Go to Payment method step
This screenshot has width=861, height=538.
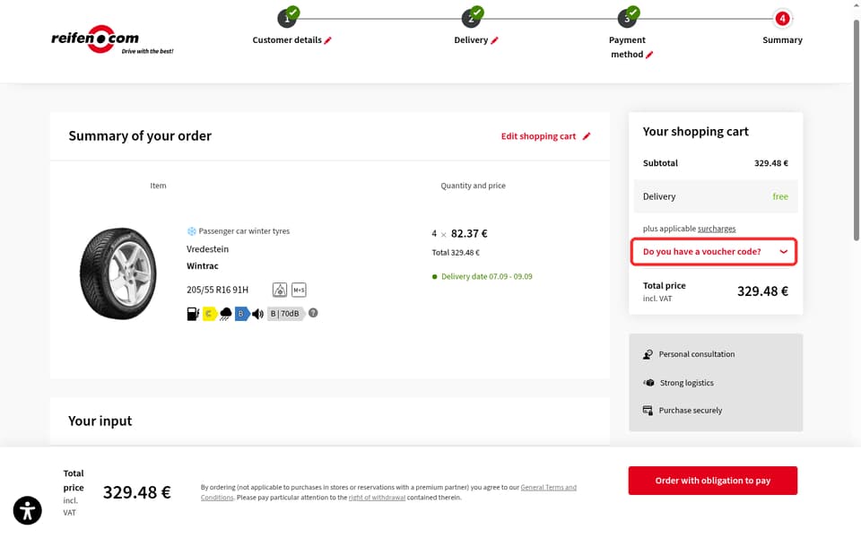coord(627,48)
